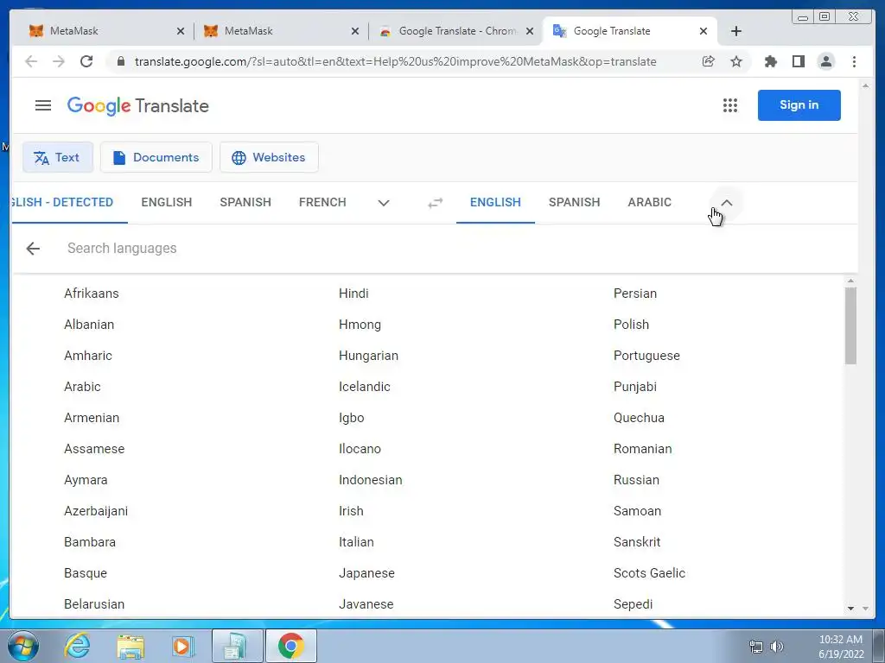Open the Chrome three-dot menu
This screenshot has height=663, width=885.
[x=854, y=61]
